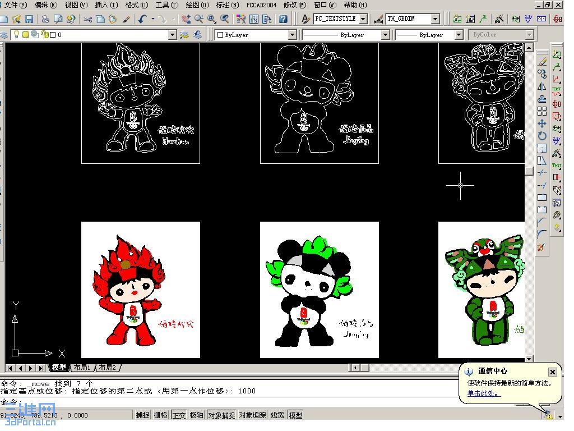This screenshot has width=574, height=431.
Task: Open the ByLayer linetype dropdown
Action: point(385,35)
